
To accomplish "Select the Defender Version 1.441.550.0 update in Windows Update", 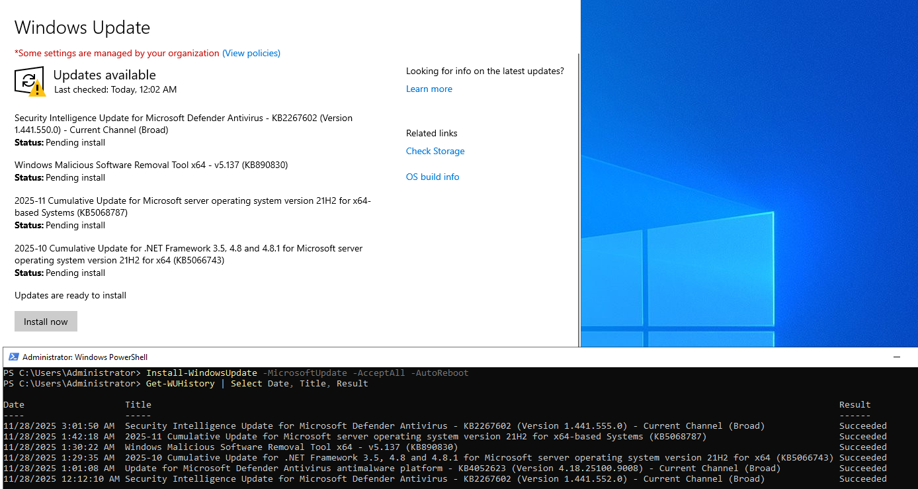I will click(x=183, y=124).
